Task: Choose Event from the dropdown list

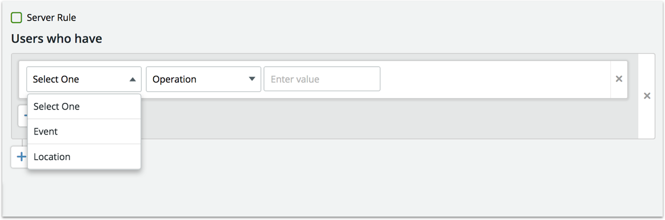Action: click(84, 132)
